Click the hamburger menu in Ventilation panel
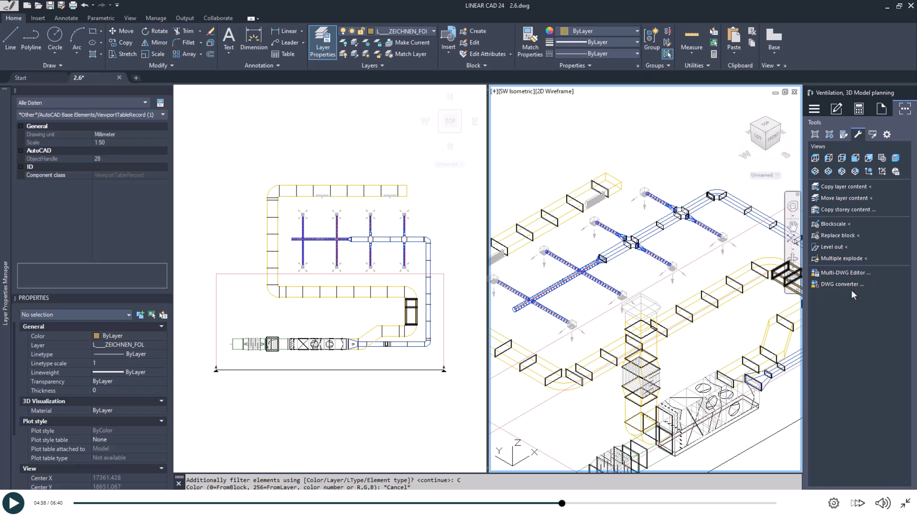Screen dimensions: 917x516 coord(814,108)
